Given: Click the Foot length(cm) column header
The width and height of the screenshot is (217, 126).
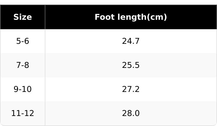Looking at the screenshot, I should [x=131, y=17].
